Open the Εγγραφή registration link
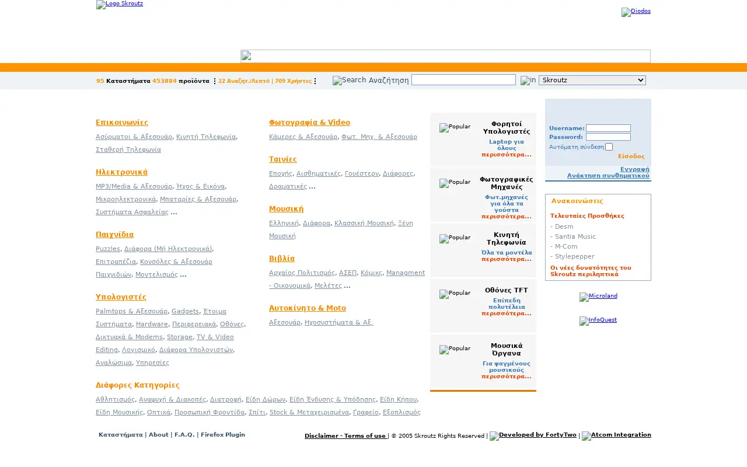 (635, 169)
